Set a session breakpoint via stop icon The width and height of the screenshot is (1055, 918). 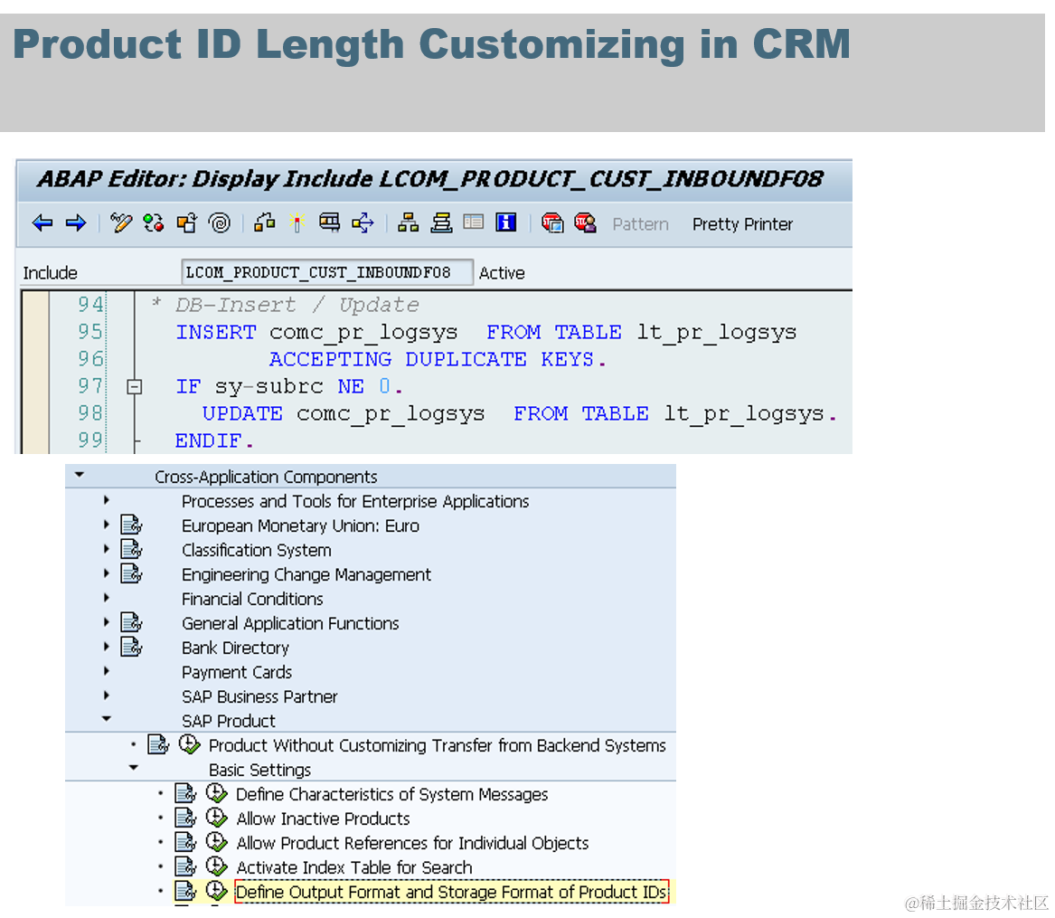pyautogui.click(x=552, y=222)
